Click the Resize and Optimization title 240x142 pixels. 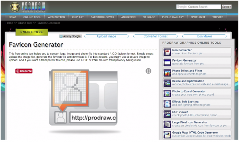tap(188, 81)
